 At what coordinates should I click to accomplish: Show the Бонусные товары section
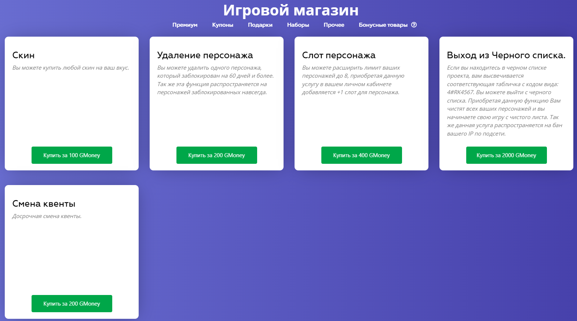tap(383, 25)
